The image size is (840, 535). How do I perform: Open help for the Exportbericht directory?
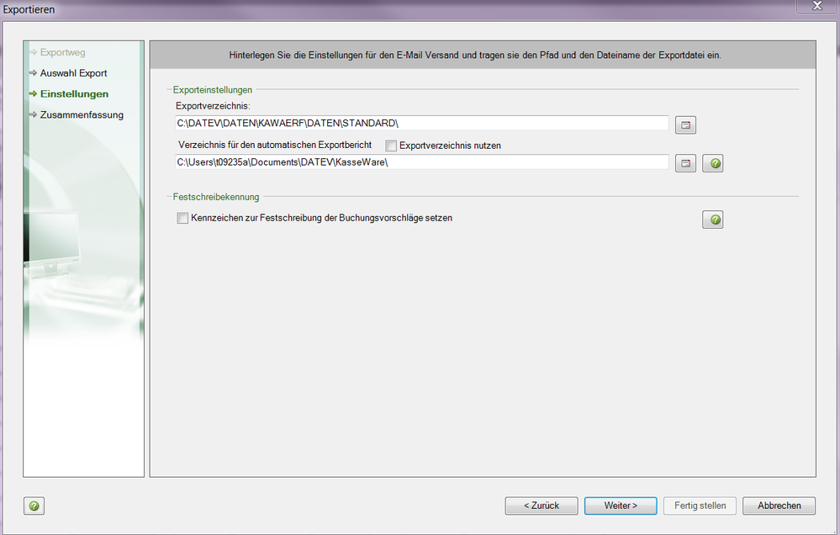pyautogui.click(x=713, y=163)
